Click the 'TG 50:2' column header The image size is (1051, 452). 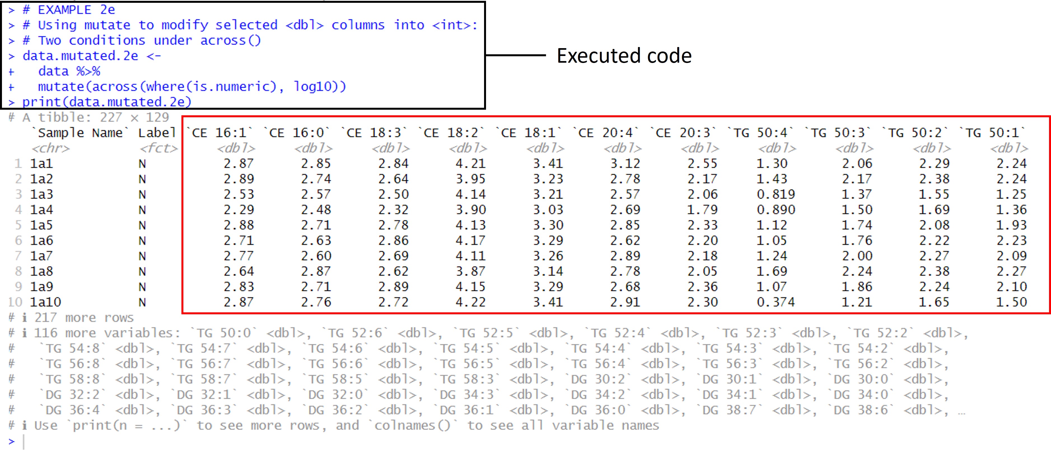pos(915,133)
